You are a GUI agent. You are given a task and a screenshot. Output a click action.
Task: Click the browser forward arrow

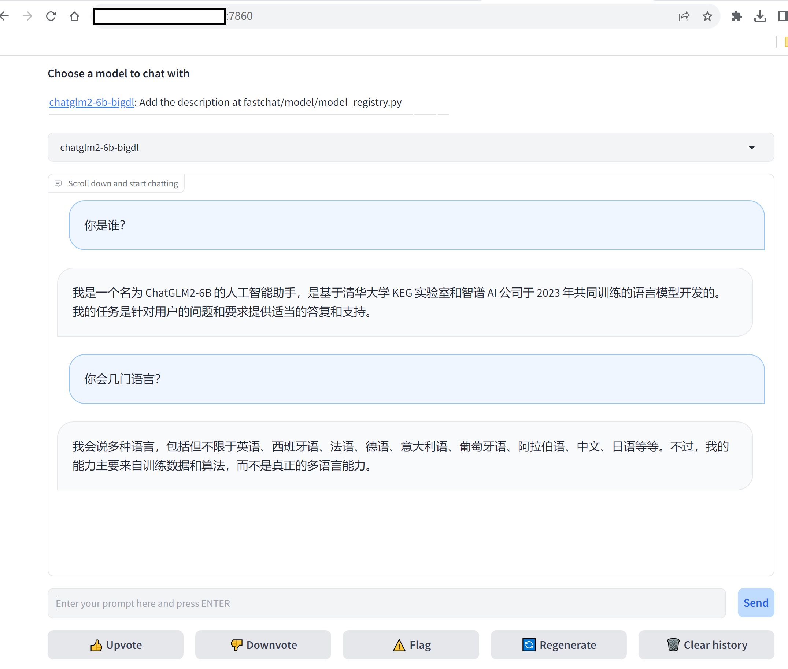pos(27,16)
